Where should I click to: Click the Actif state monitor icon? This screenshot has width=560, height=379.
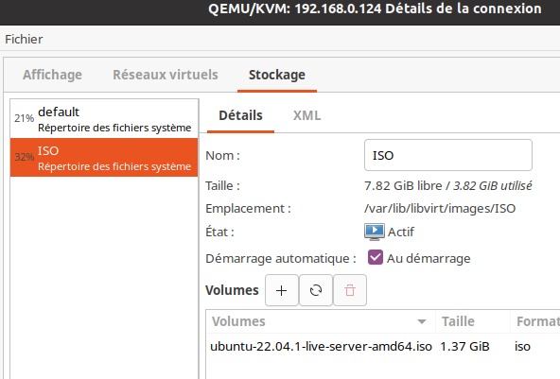(375, 232)
